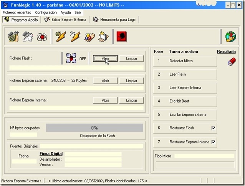Click Limpiar for Fichero Eeprom Externa

click(x=131, y=81)
